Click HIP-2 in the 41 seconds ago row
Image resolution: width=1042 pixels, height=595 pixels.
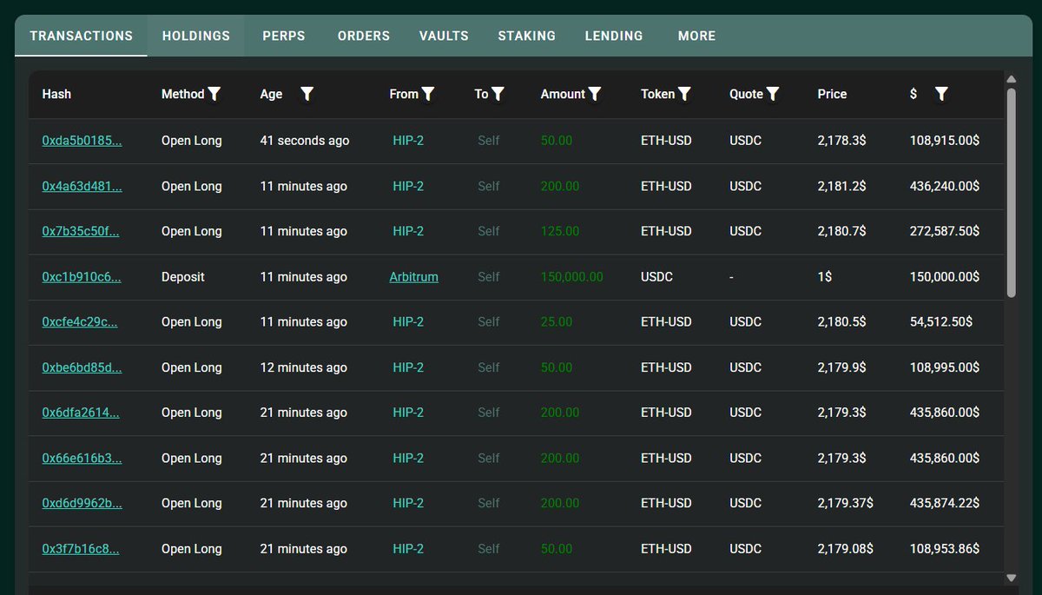click(x=408, y=141)
